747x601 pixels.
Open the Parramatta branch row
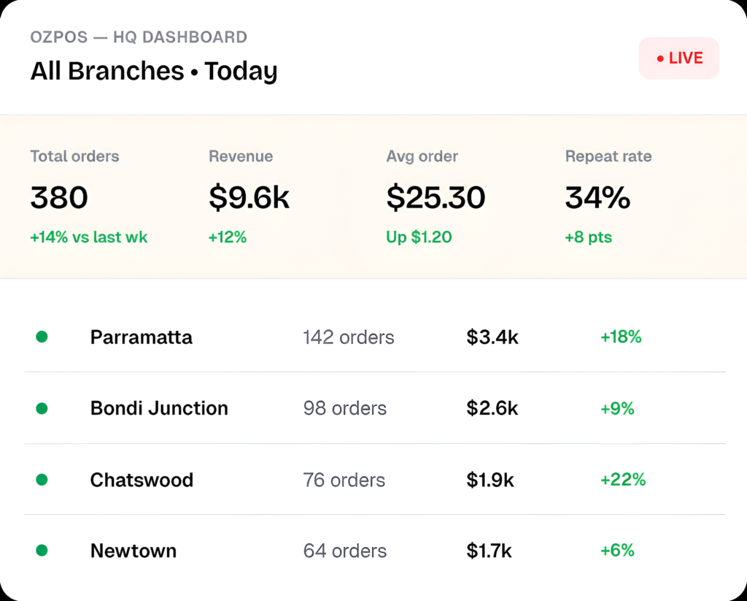tap(374, 337)
